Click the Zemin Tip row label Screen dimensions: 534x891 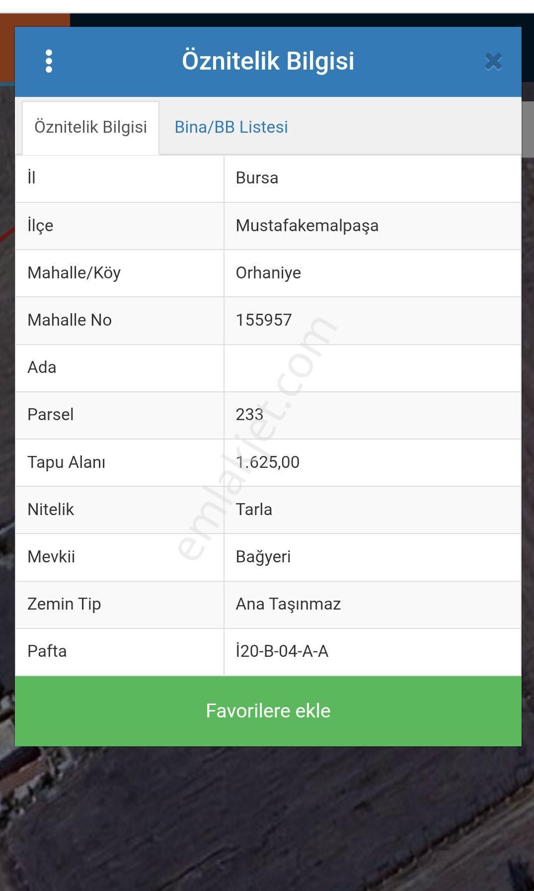click(64, 604)
